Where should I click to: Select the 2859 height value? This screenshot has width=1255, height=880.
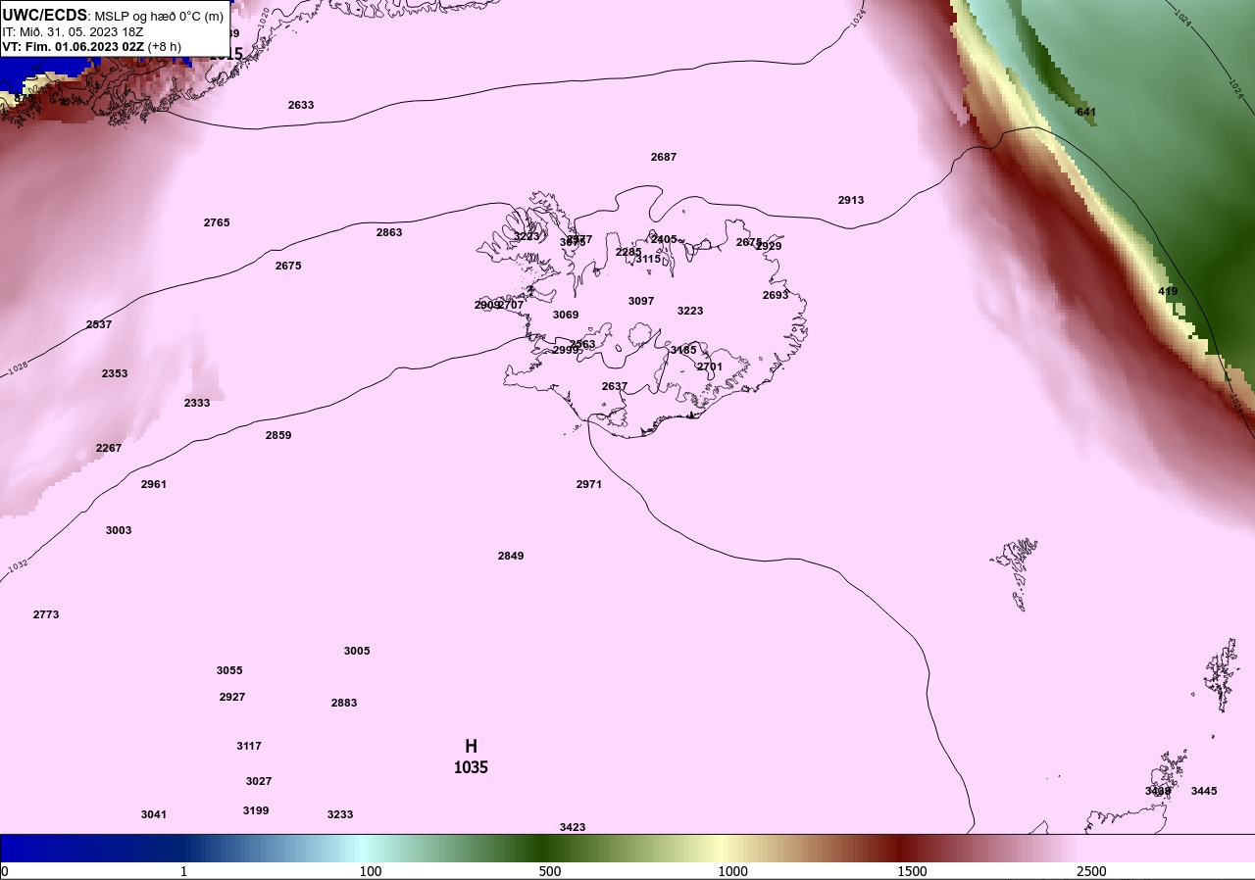tap(278, 435)
